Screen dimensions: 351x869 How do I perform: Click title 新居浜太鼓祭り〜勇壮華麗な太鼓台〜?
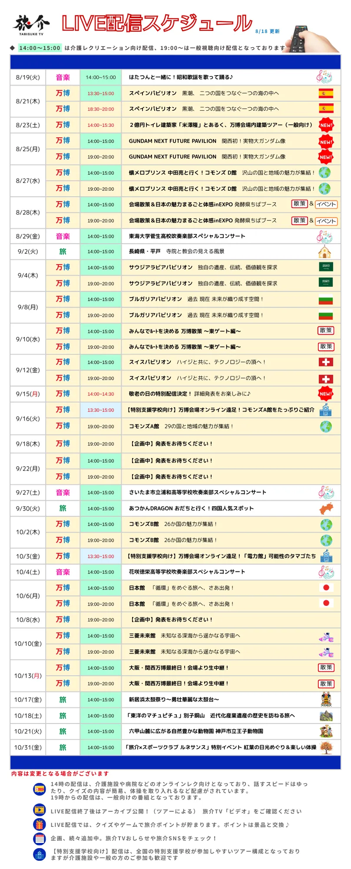(174, 700)
